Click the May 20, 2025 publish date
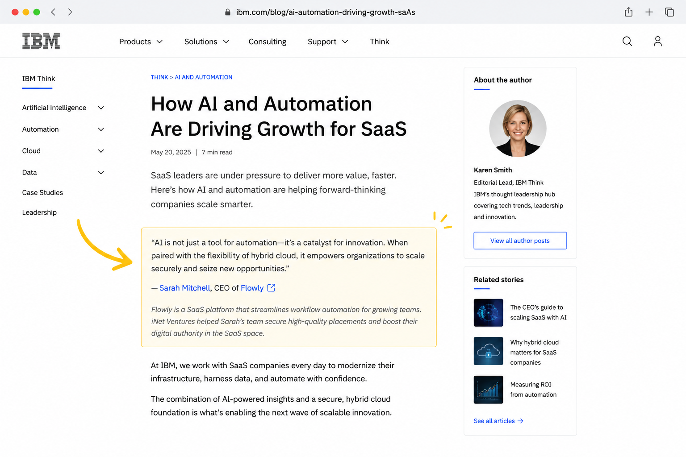The width and height of the screenshot is (686, 457). click(x=171, y=152)
